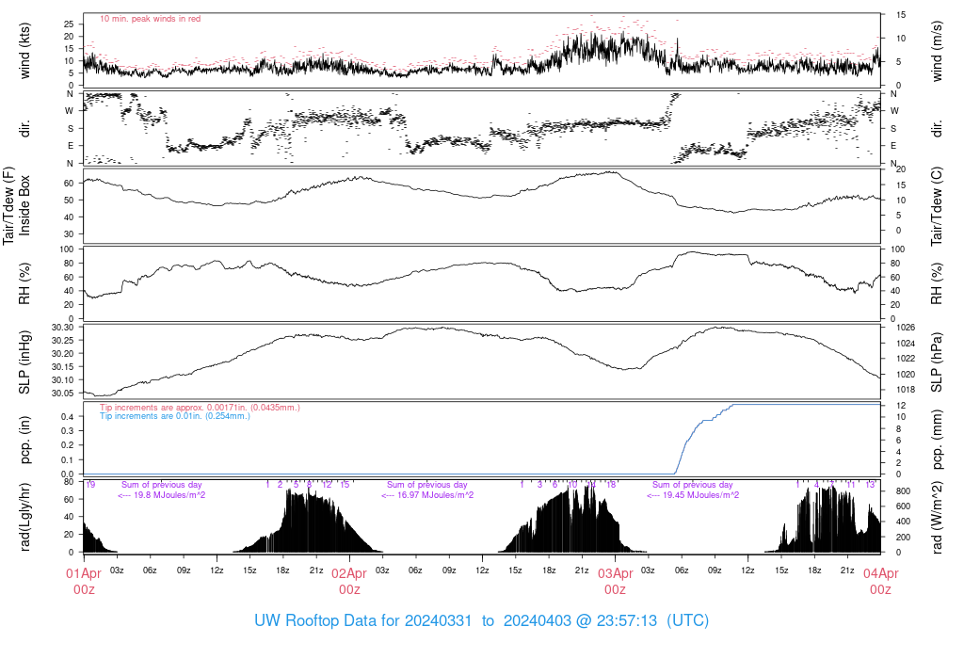Click the '10 min. peak winds in red' note

150,19
